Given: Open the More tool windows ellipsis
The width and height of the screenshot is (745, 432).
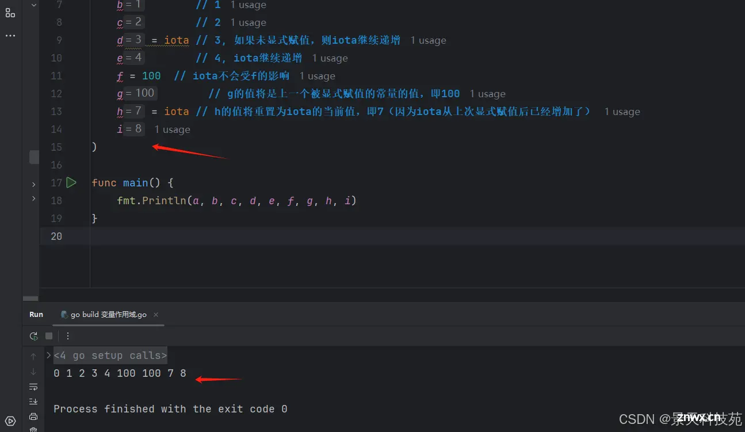Looking at the screenshot, I should (10, 36).
